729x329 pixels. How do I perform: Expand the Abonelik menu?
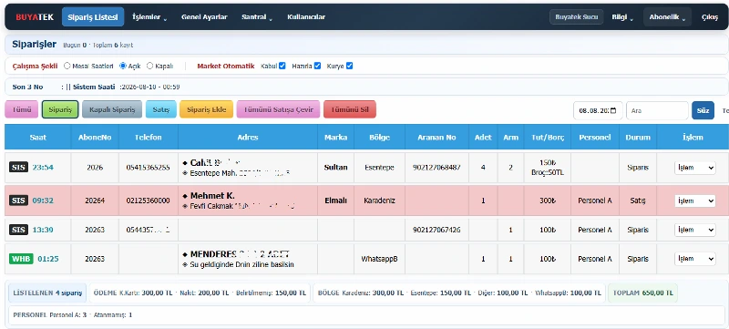click(x=667, y=17)
